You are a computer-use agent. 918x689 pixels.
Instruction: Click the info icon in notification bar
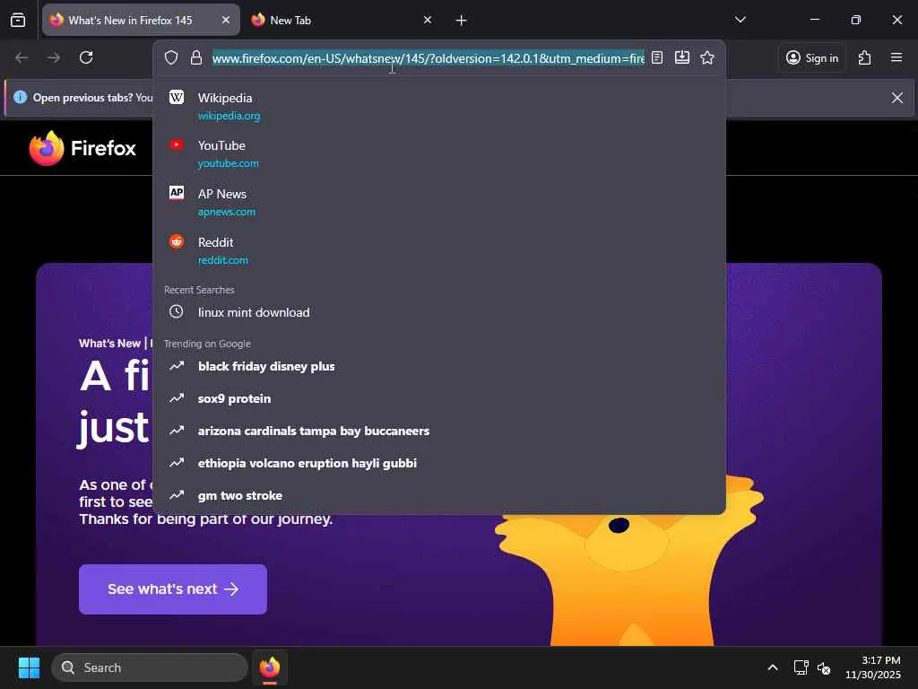[20, 97]
